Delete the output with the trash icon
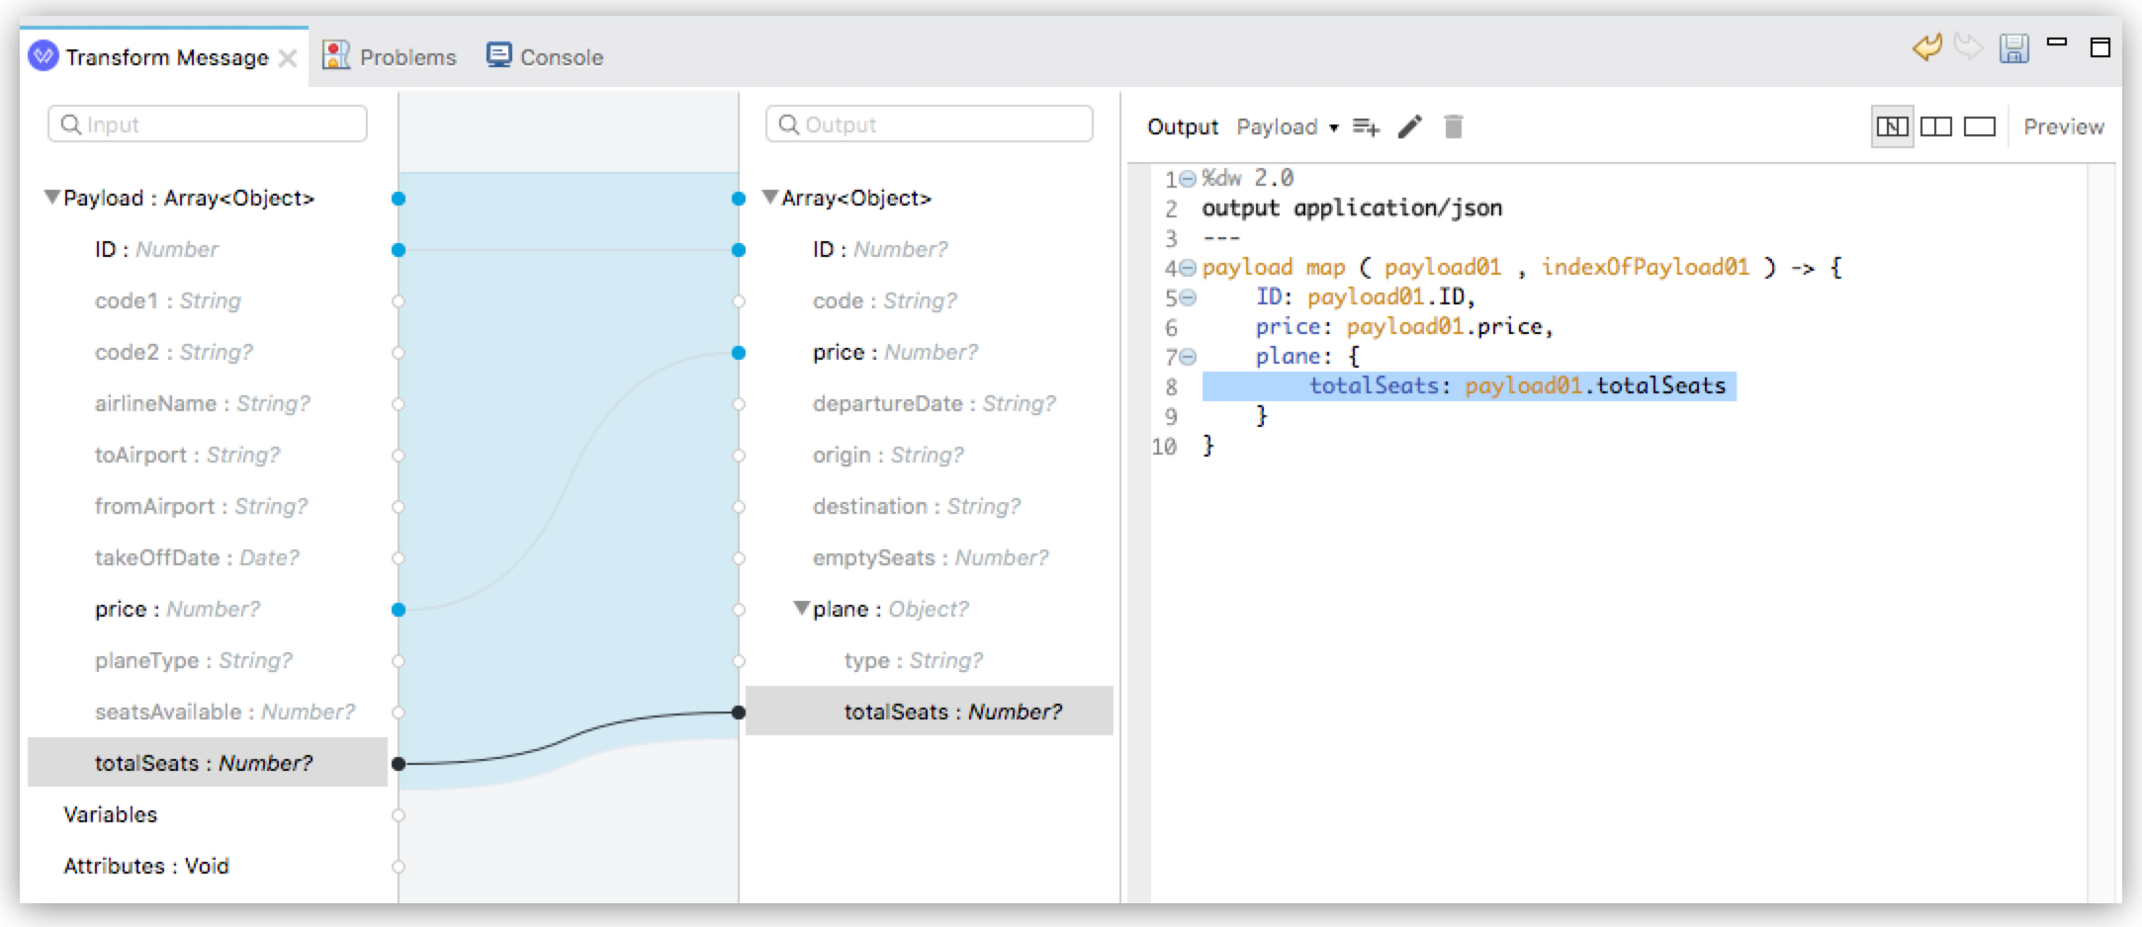The height and width of the screenshot is (927, 2142). [x=1453, y=126]
